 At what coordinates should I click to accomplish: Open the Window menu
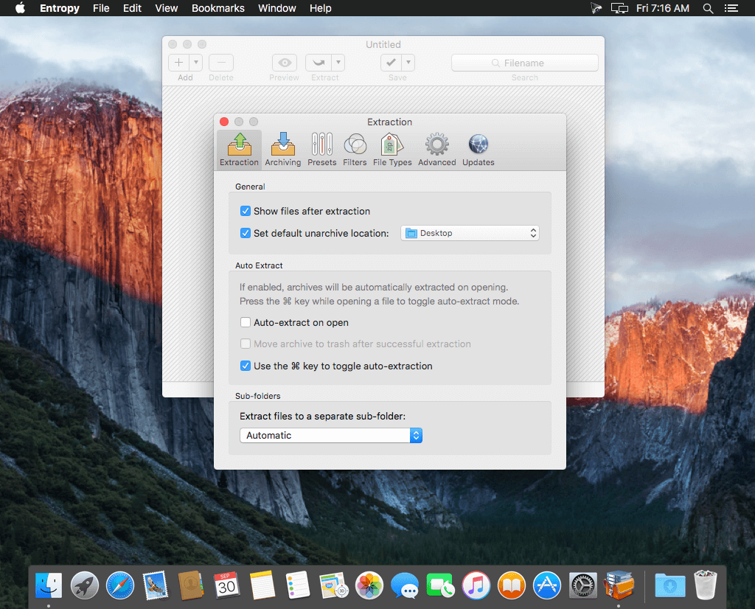tap(277, 8)
